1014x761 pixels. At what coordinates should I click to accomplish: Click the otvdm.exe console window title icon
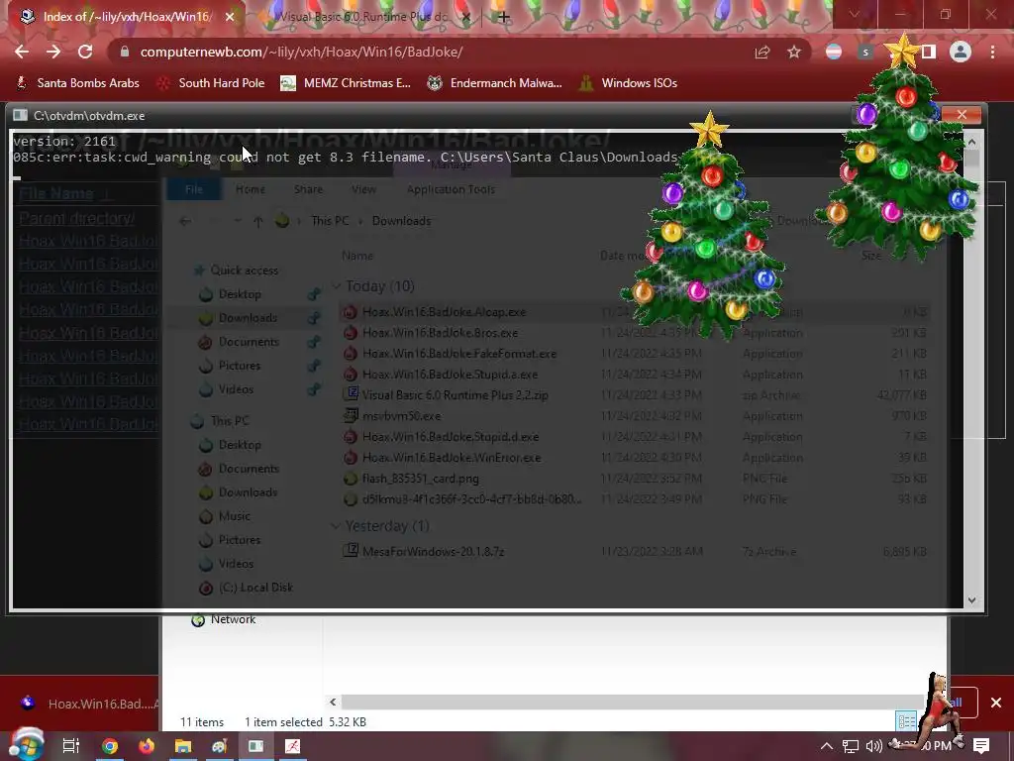(21, 115)
